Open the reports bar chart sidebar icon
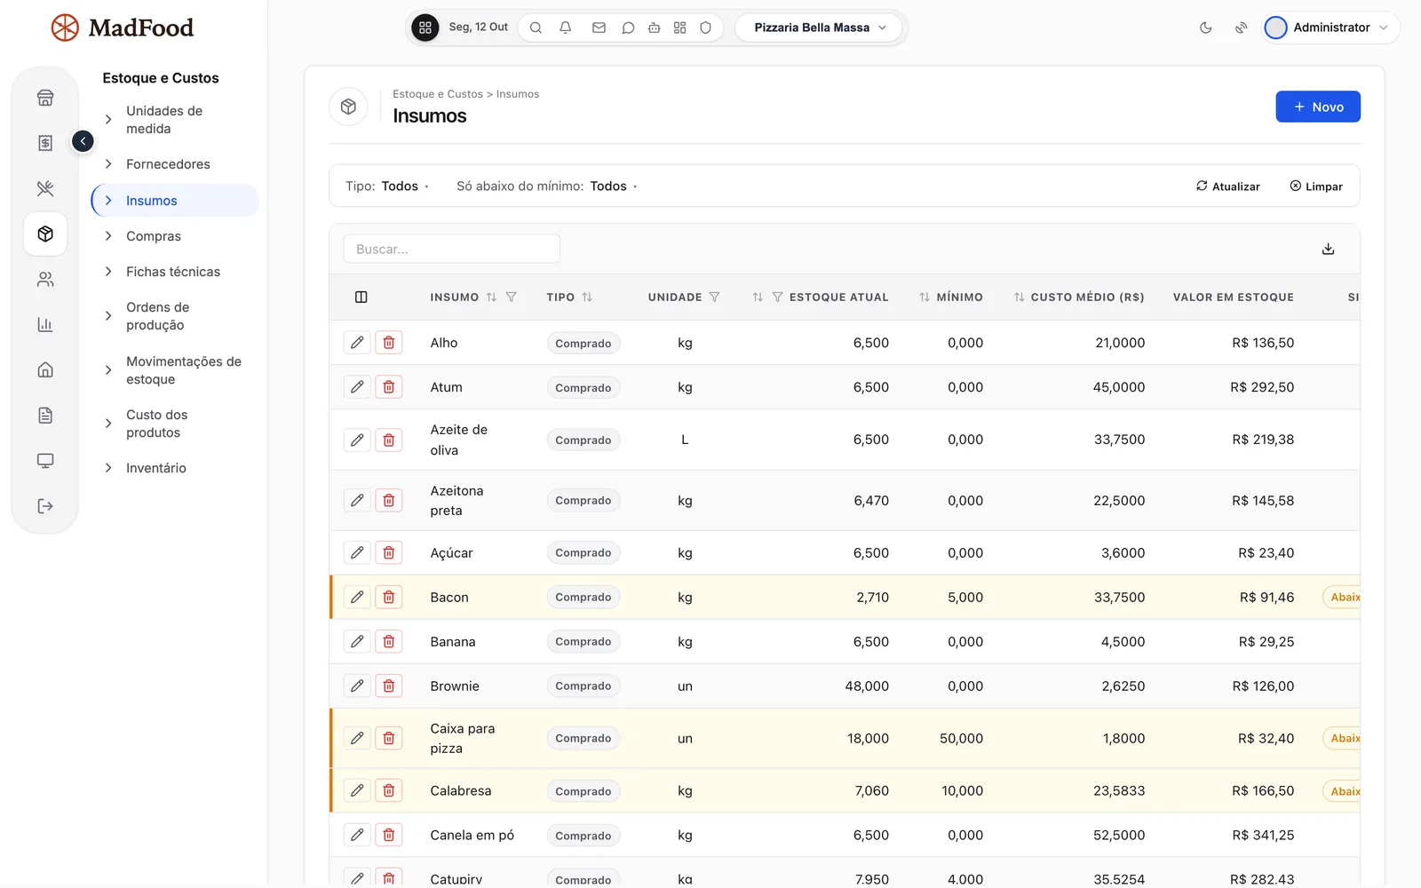Image resolution: width=1421 pixels, height=888 pixels. pyautogui.click(x=45, y=324)
